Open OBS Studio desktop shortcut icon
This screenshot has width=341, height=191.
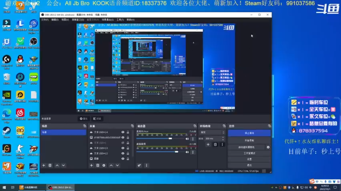34,43
